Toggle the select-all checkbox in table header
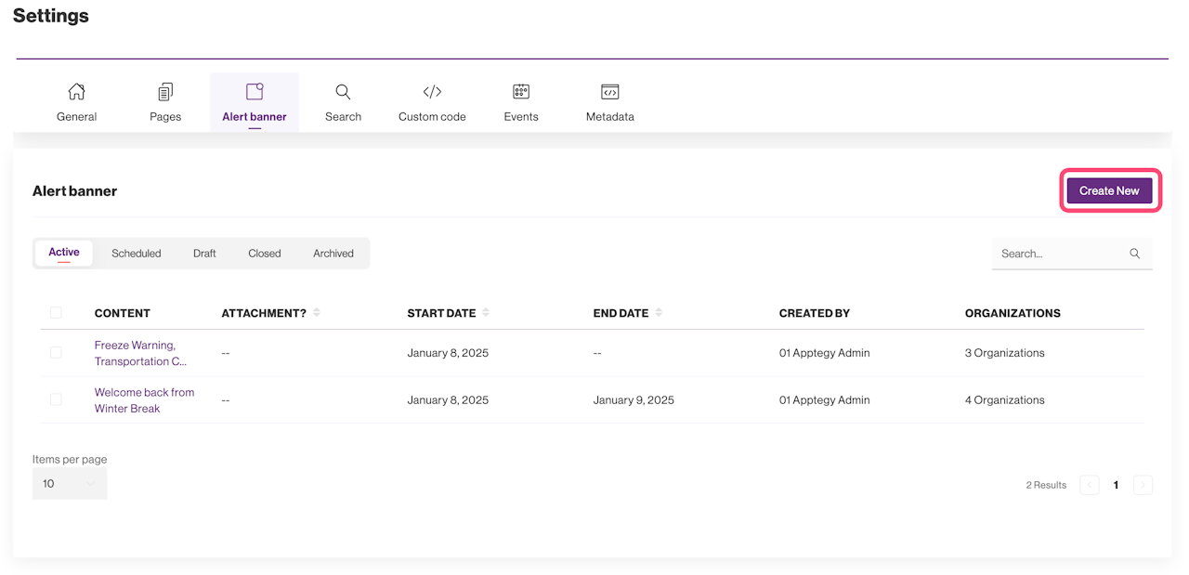This screenshot has width=1189, height=575. tap(56, 313)
